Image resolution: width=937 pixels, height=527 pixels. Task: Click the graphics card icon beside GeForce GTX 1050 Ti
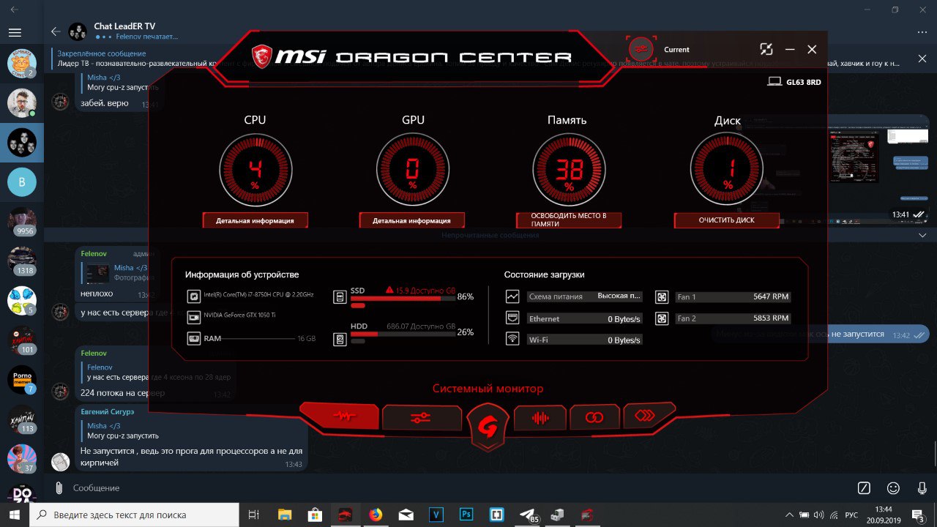193,318
